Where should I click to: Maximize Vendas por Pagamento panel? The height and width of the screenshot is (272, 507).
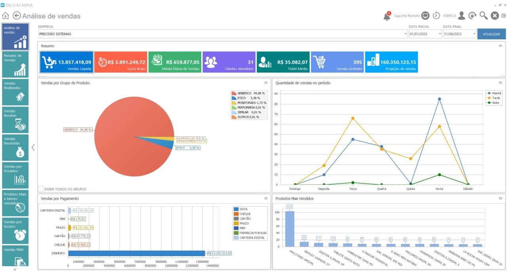coord(266,198)
